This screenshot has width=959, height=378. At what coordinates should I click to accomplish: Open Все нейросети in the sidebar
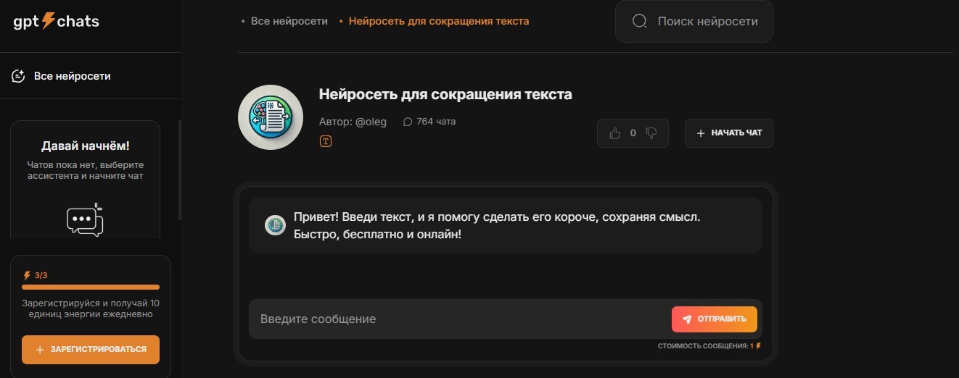(73, 76)
